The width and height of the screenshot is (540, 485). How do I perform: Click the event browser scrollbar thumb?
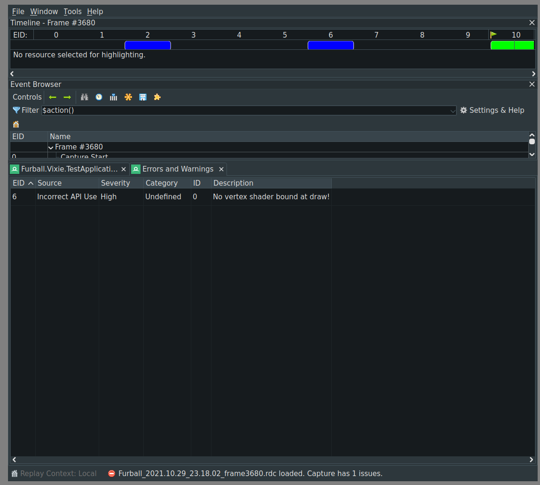532,141
